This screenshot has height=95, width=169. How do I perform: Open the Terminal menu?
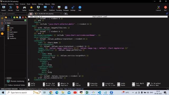[3, 4]
